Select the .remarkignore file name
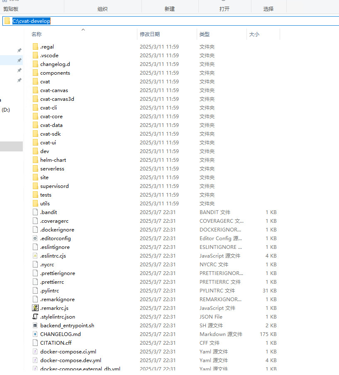 57,299
